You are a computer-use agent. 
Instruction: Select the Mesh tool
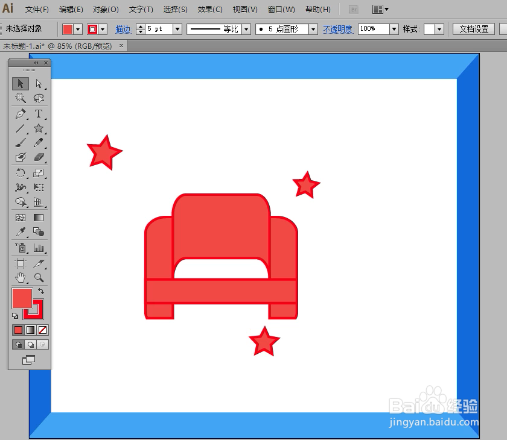click(x=21, y=218)
